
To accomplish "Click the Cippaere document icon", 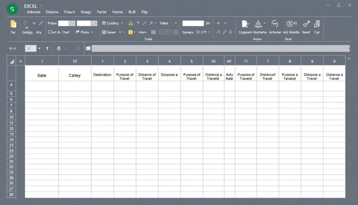I will point(245,24).
